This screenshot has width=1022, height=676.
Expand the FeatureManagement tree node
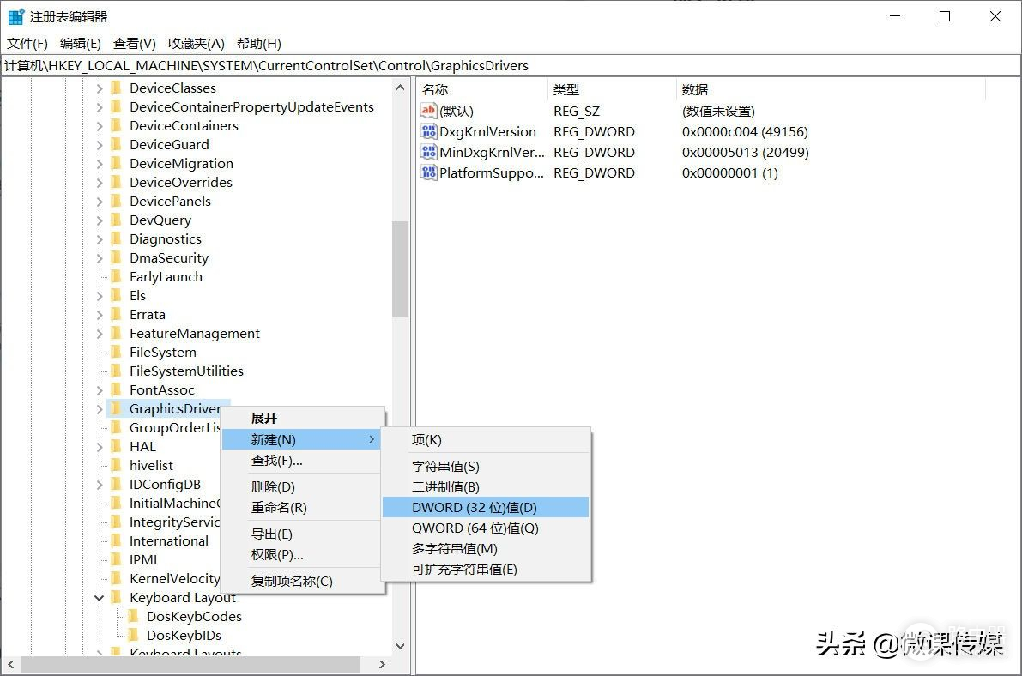[100, 333]
